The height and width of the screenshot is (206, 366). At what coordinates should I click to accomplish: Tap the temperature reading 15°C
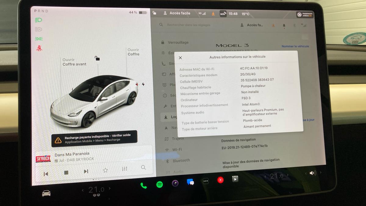pyautogui.click(x=246, y=14)
